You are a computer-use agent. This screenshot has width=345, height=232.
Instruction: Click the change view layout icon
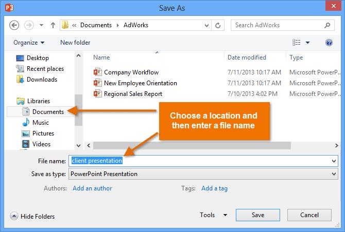(x=297, y=43)
